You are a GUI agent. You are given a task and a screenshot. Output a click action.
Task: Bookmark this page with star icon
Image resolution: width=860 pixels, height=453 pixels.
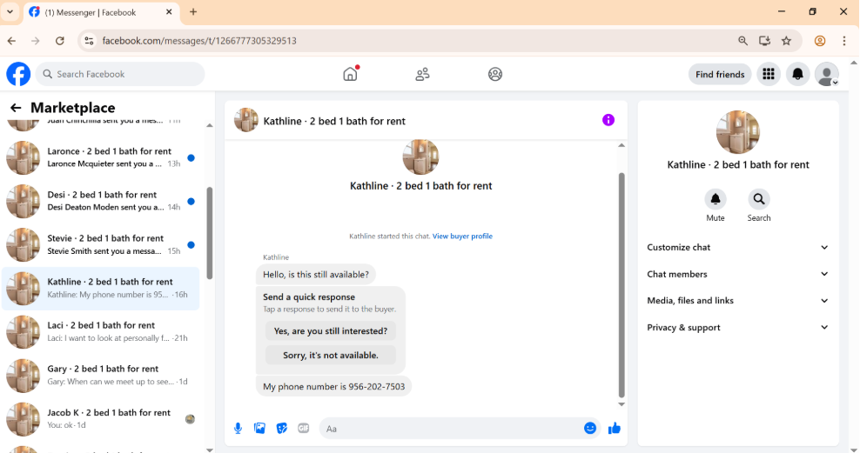(786, 41)
